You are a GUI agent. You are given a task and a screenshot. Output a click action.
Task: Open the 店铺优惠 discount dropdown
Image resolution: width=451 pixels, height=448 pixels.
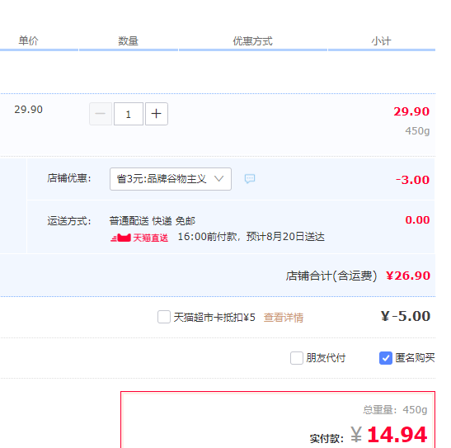pyautogui.click(x=171, y=179)
